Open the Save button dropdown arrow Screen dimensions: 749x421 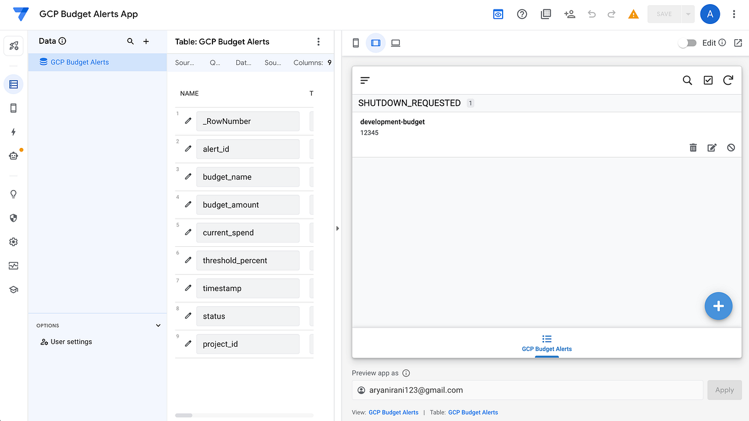[x=688, y=14]
